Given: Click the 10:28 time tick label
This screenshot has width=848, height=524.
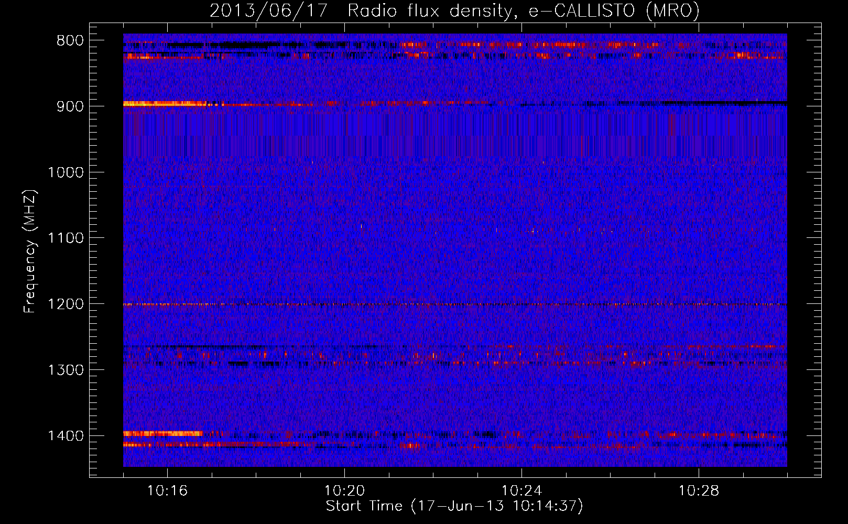Looking at the screenshot, I should coord(699,491).
